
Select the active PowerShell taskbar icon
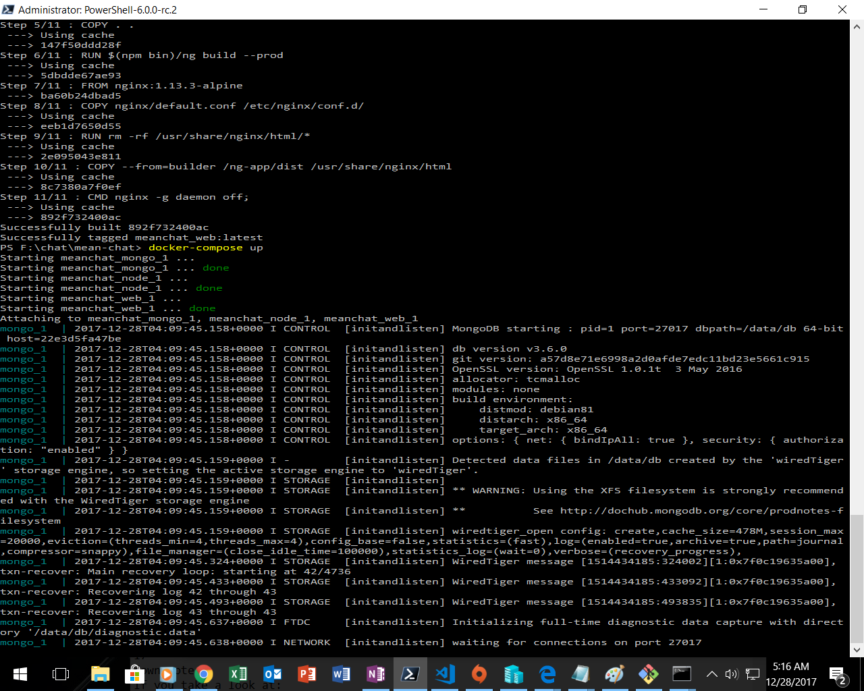(410, 674)
